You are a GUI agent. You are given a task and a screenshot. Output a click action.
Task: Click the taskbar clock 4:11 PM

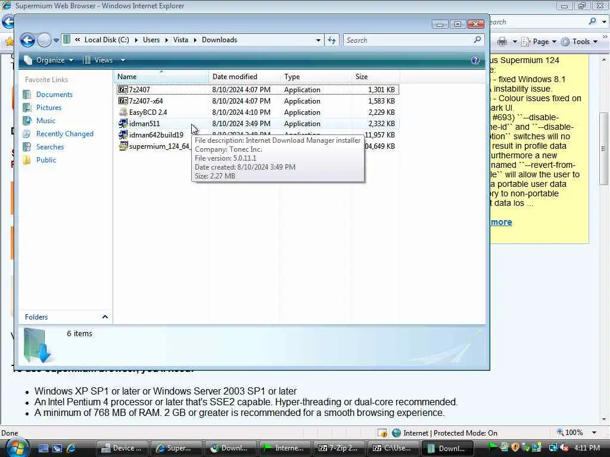coord(587,448)
